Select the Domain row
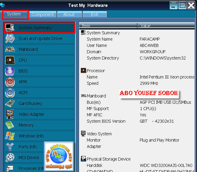197x172 pixels. pos(137,52)
